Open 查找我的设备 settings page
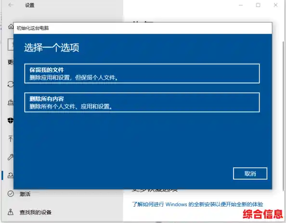 click(36, 212)
